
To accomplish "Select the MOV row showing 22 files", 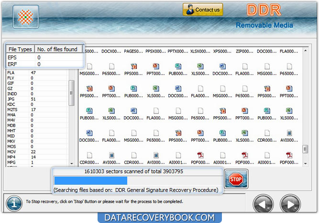I will tap(37, 152).
